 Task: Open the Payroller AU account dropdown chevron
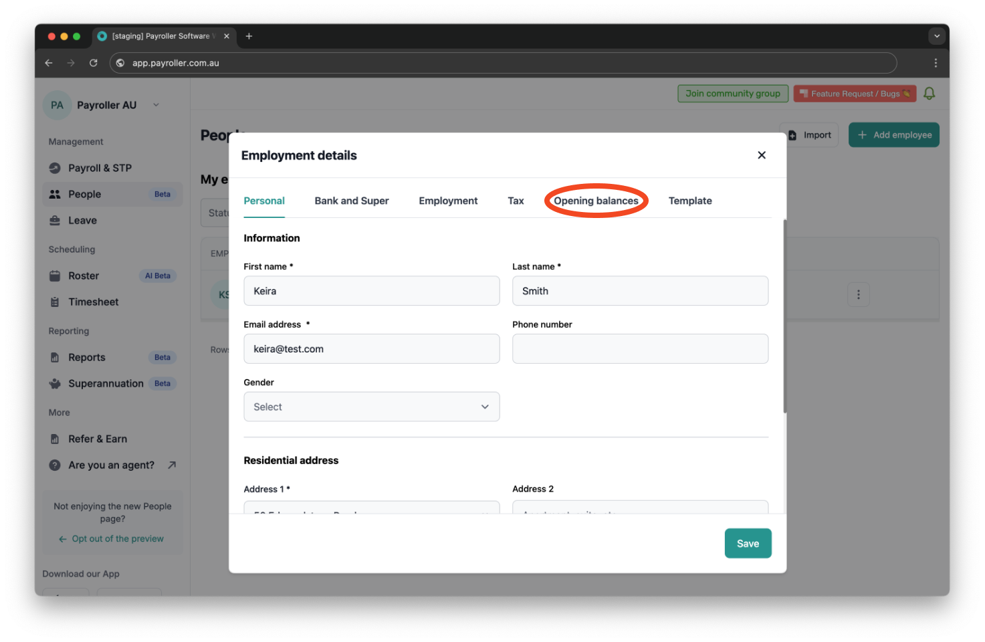pyautogui.click(x=156, y=104)
